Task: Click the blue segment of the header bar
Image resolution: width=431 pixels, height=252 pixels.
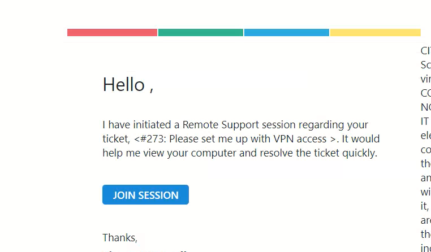Action: point(286,33)
